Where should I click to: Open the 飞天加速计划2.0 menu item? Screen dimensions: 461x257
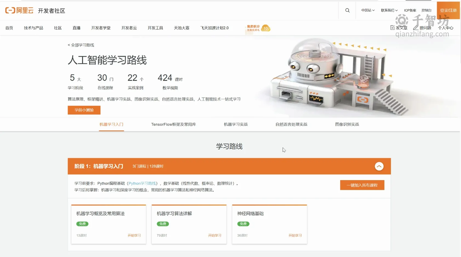(214, 28)
